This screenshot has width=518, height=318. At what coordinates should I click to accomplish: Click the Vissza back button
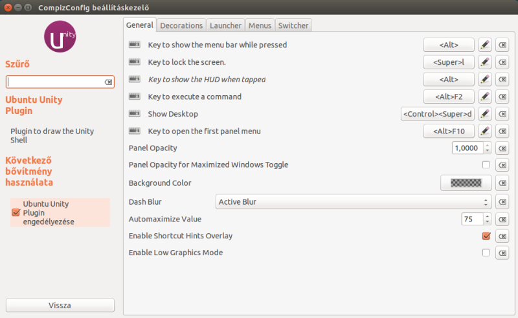pyautogui.click(x=60, y=305)
